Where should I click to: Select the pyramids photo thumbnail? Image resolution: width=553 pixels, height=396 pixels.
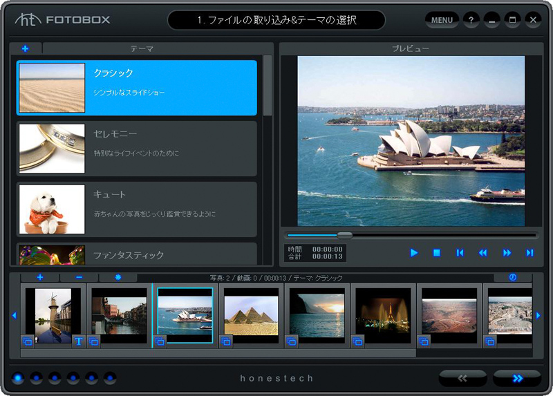point(251,316)
